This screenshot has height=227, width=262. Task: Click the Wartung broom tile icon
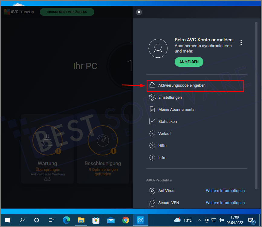[47, 140]
